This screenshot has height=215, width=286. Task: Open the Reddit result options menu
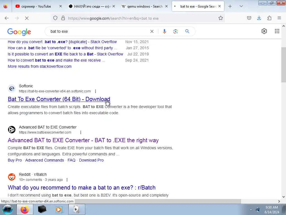(67, 180)
